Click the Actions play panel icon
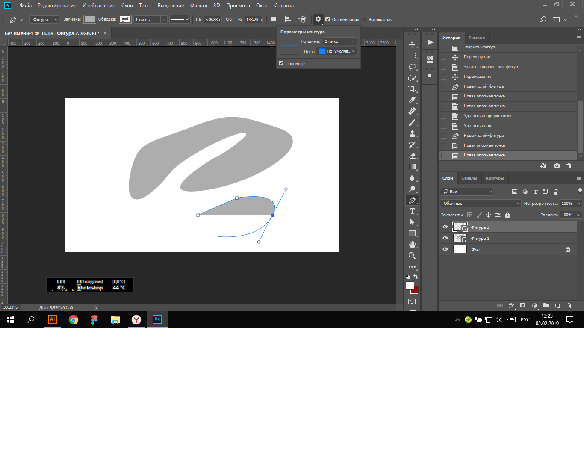Image resolution: width=584 pixels, height=466 pixels. pos(430,42)
